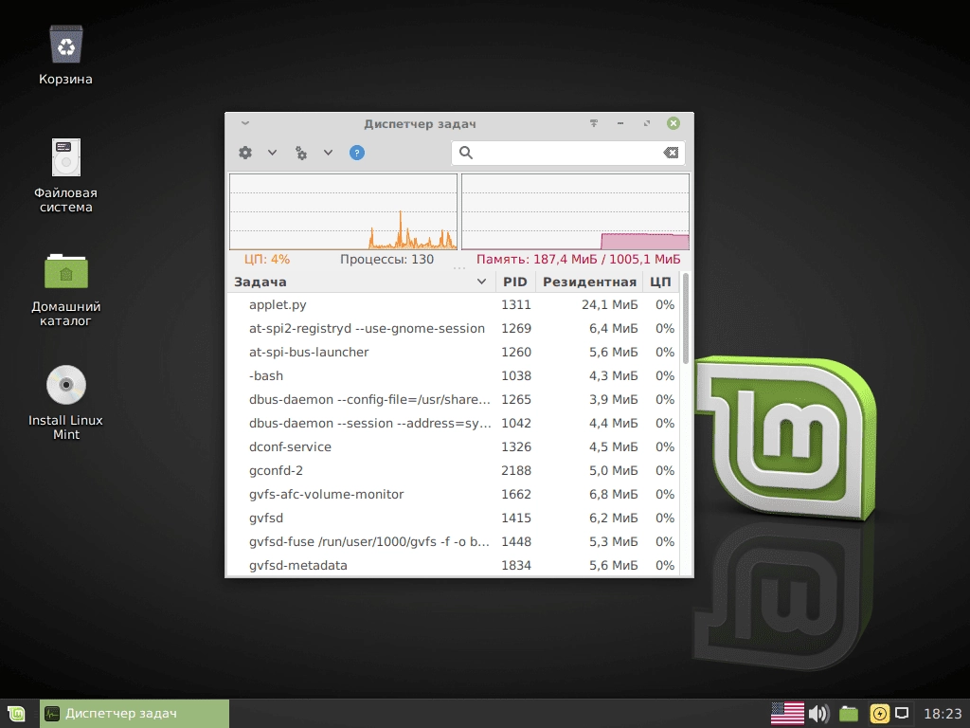
Task: Select the dconf-service process
Action: (x=454, y=447)
